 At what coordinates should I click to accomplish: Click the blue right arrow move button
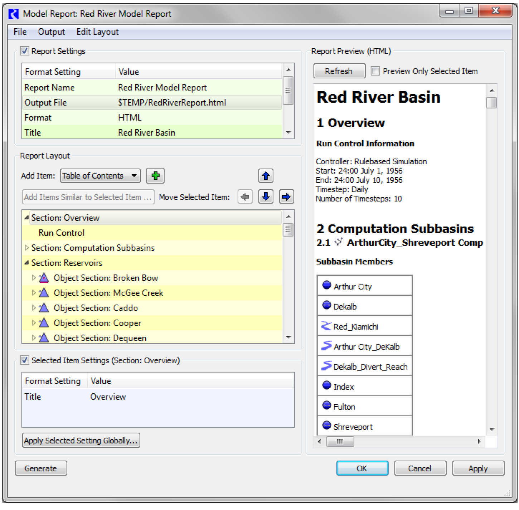(286, 196)
